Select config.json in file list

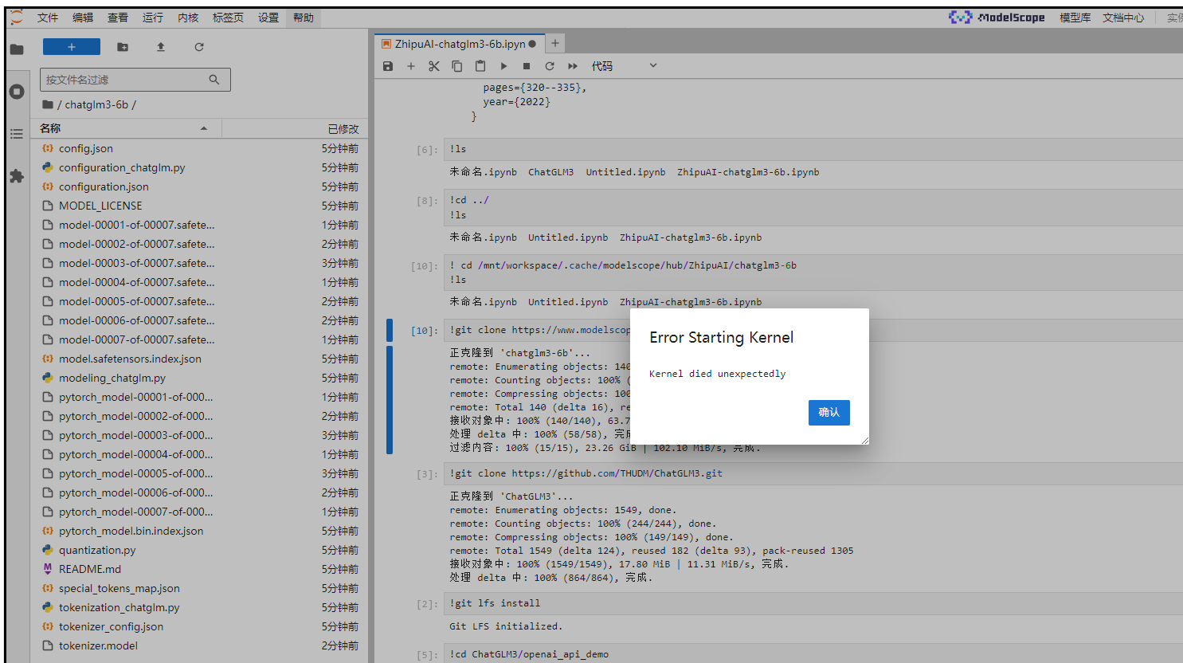[199, 148]
